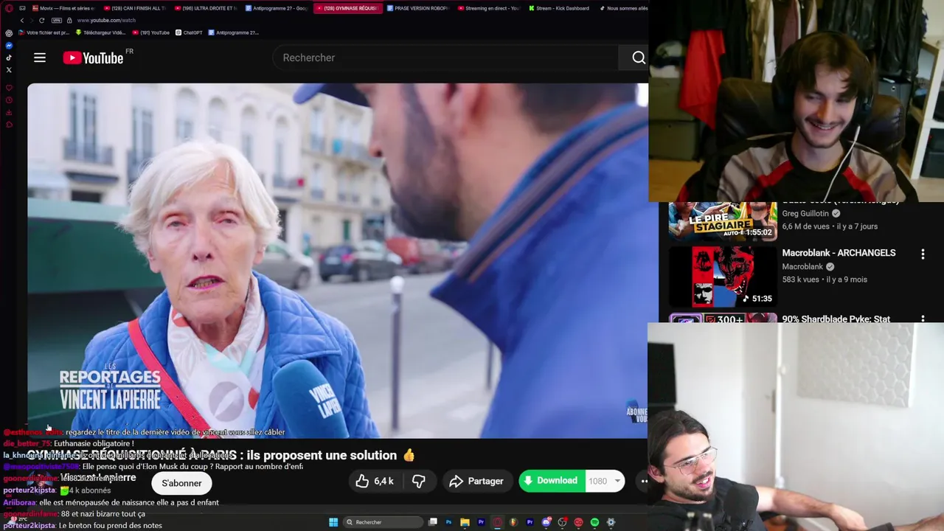Open the downloads icon in Opera sidebar
944x531 pixels.
coord(9,113)
